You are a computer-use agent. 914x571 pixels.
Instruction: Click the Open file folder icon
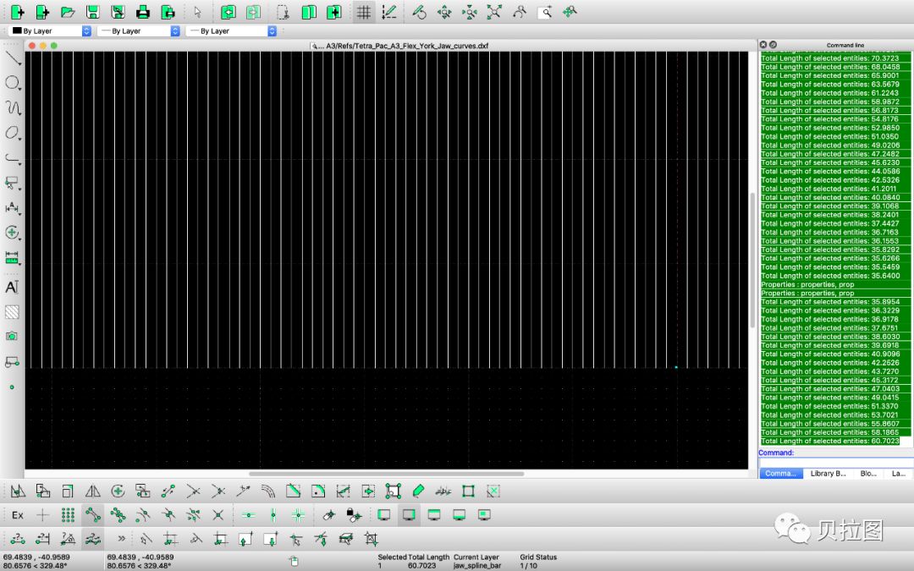[68, 12]
